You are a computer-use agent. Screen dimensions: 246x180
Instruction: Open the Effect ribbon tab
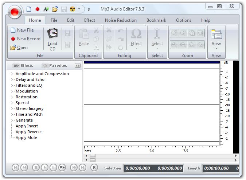90,20
